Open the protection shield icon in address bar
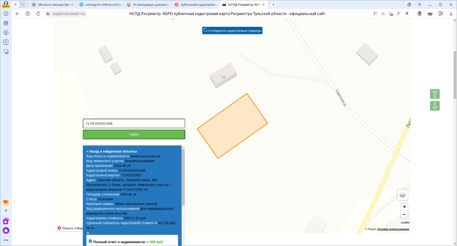The image size is (457, 246). (x=391, y=14)
